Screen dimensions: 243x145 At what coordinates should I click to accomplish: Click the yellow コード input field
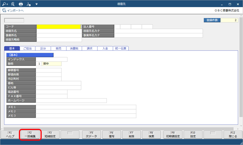(x=59, y=27)
